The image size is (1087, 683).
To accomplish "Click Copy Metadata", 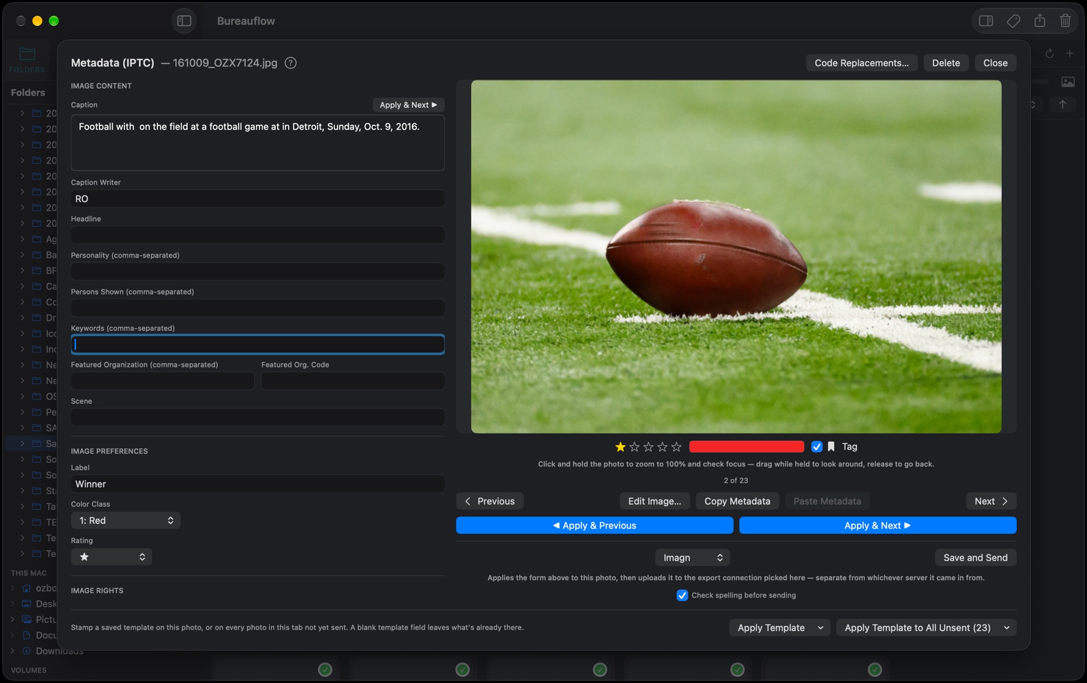I will coord(737,501).
